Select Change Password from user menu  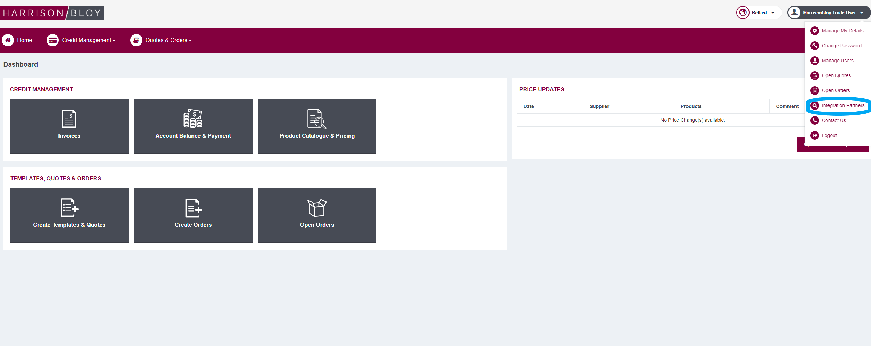tap(841, 46)
